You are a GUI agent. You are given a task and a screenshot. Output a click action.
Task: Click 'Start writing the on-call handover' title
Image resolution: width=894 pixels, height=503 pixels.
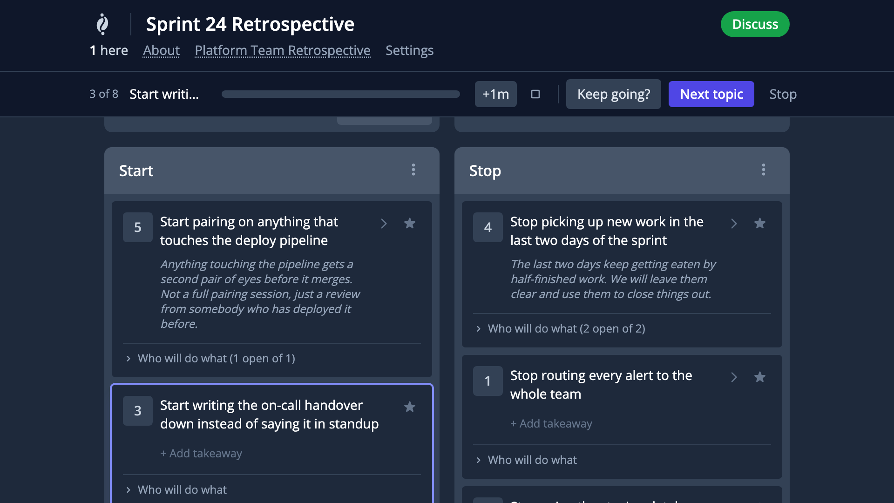click(270, 415)
